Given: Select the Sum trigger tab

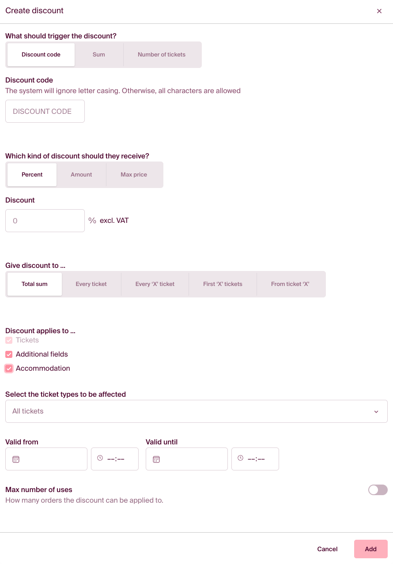Looking at the screenshot, I should click(99, 55).
